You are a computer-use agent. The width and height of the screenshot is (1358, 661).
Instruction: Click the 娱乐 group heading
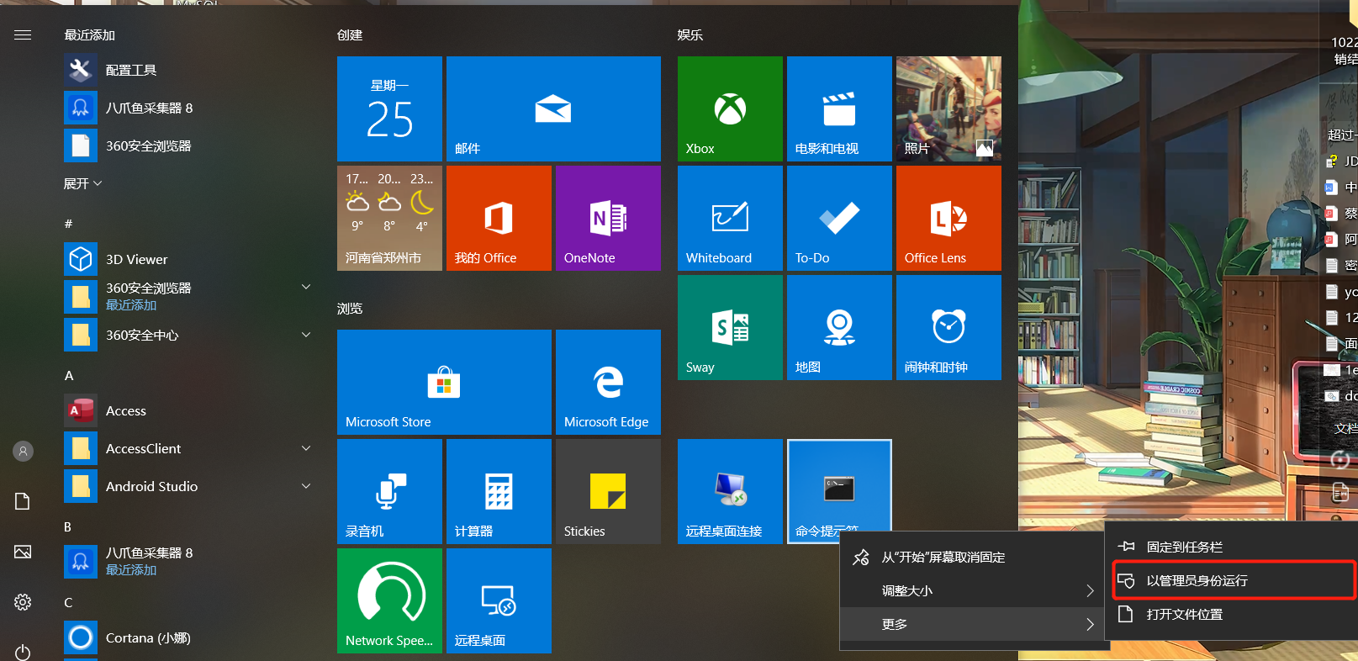[x=690, y=34]
